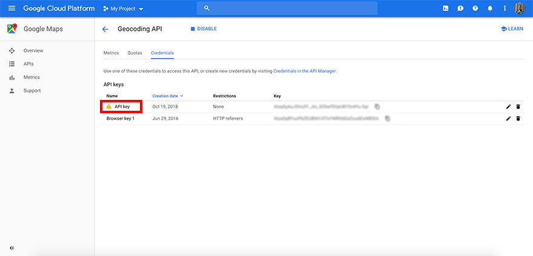Open the notifications bell
The height and width of the screenshot is (256, 533).
coord(490,8)
